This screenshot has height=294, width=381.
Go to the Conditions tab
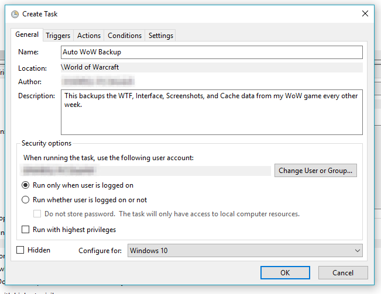point(125,36)
